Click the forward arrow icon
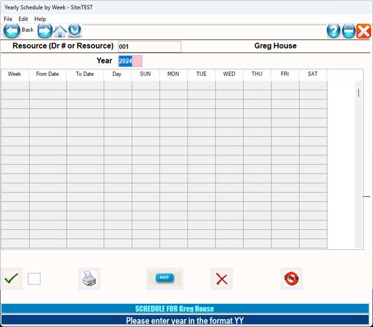The image size is (373, 327). pyautogui.click(x=45, y=30)
